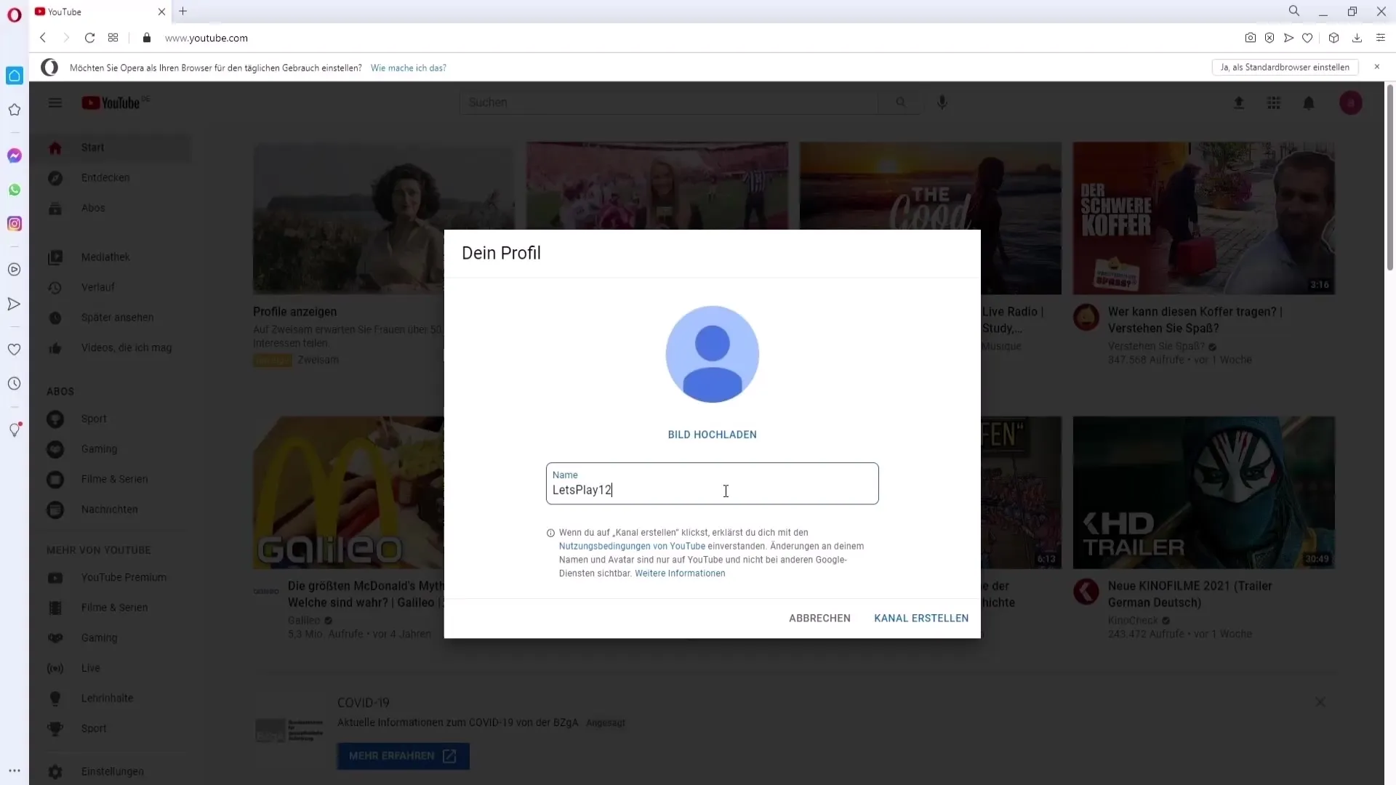This screenshot has width=1396, height=785.
Task: Take snapshot with camera icon
Action: [x=1250, y=38]
